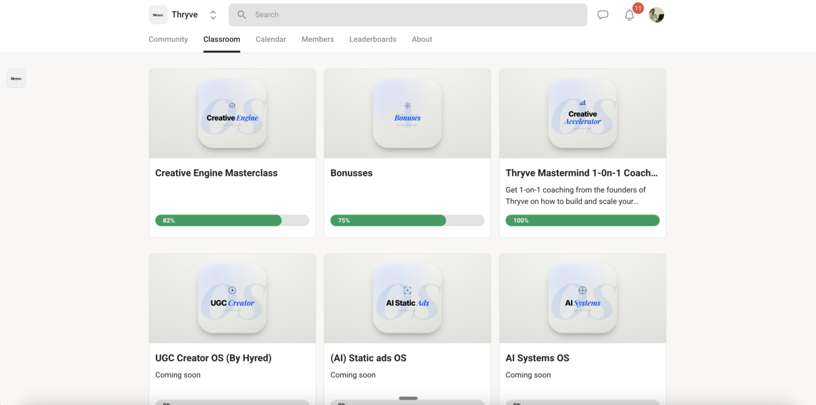Select the Thryve icon in the left sidebar

click(16, 79)
